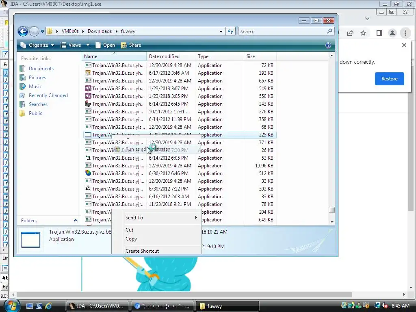This screenshot has width=416, height=312.
Task: Click the file list scrollbar down arrow
Action: pyautogui.click(x=331, y=222)
